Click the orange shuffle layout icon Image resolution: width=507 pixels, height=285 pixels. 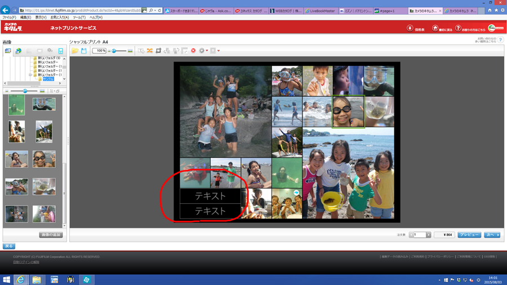(150, 51)
